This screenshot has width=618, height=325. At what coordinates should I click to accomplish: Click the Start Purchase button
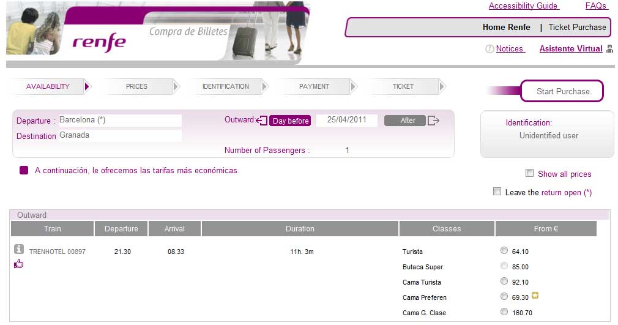tap(564, 91)
